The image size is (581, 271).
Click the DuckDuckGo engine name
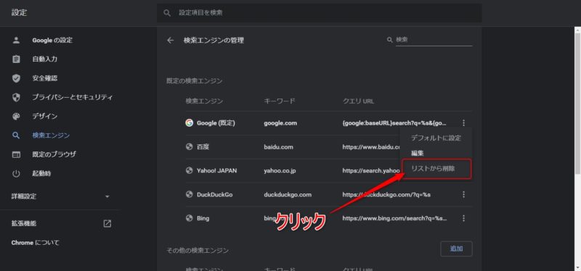coord(214,194)
